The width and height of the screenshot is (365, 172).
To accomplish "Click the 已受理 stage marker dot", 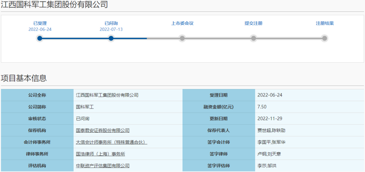I will (40, 38).
